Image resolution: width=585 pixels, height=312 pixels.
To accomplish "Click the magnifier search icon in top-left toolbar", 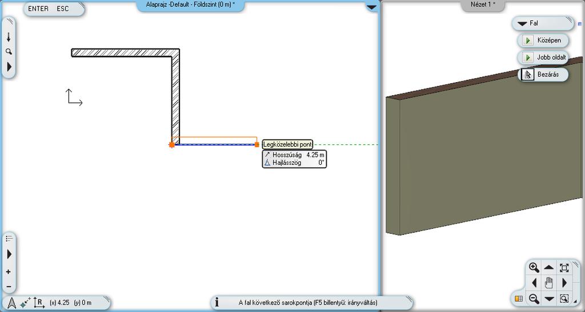I will click(x=9, y=52).
